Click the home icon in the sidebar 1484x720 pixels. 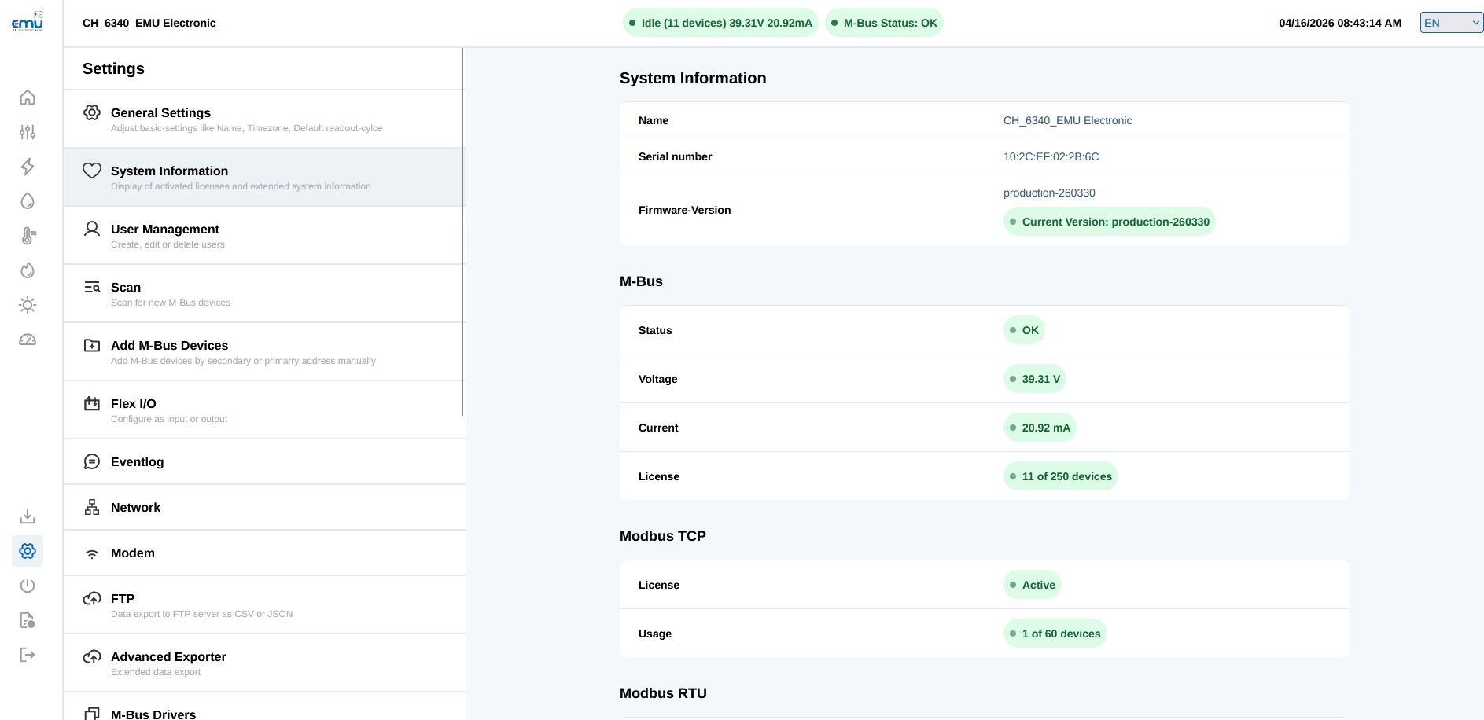(x=28, y=97)
